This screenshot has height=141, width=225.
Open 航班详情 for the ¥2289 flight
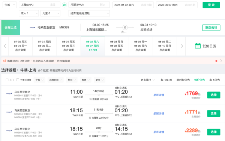159,132
